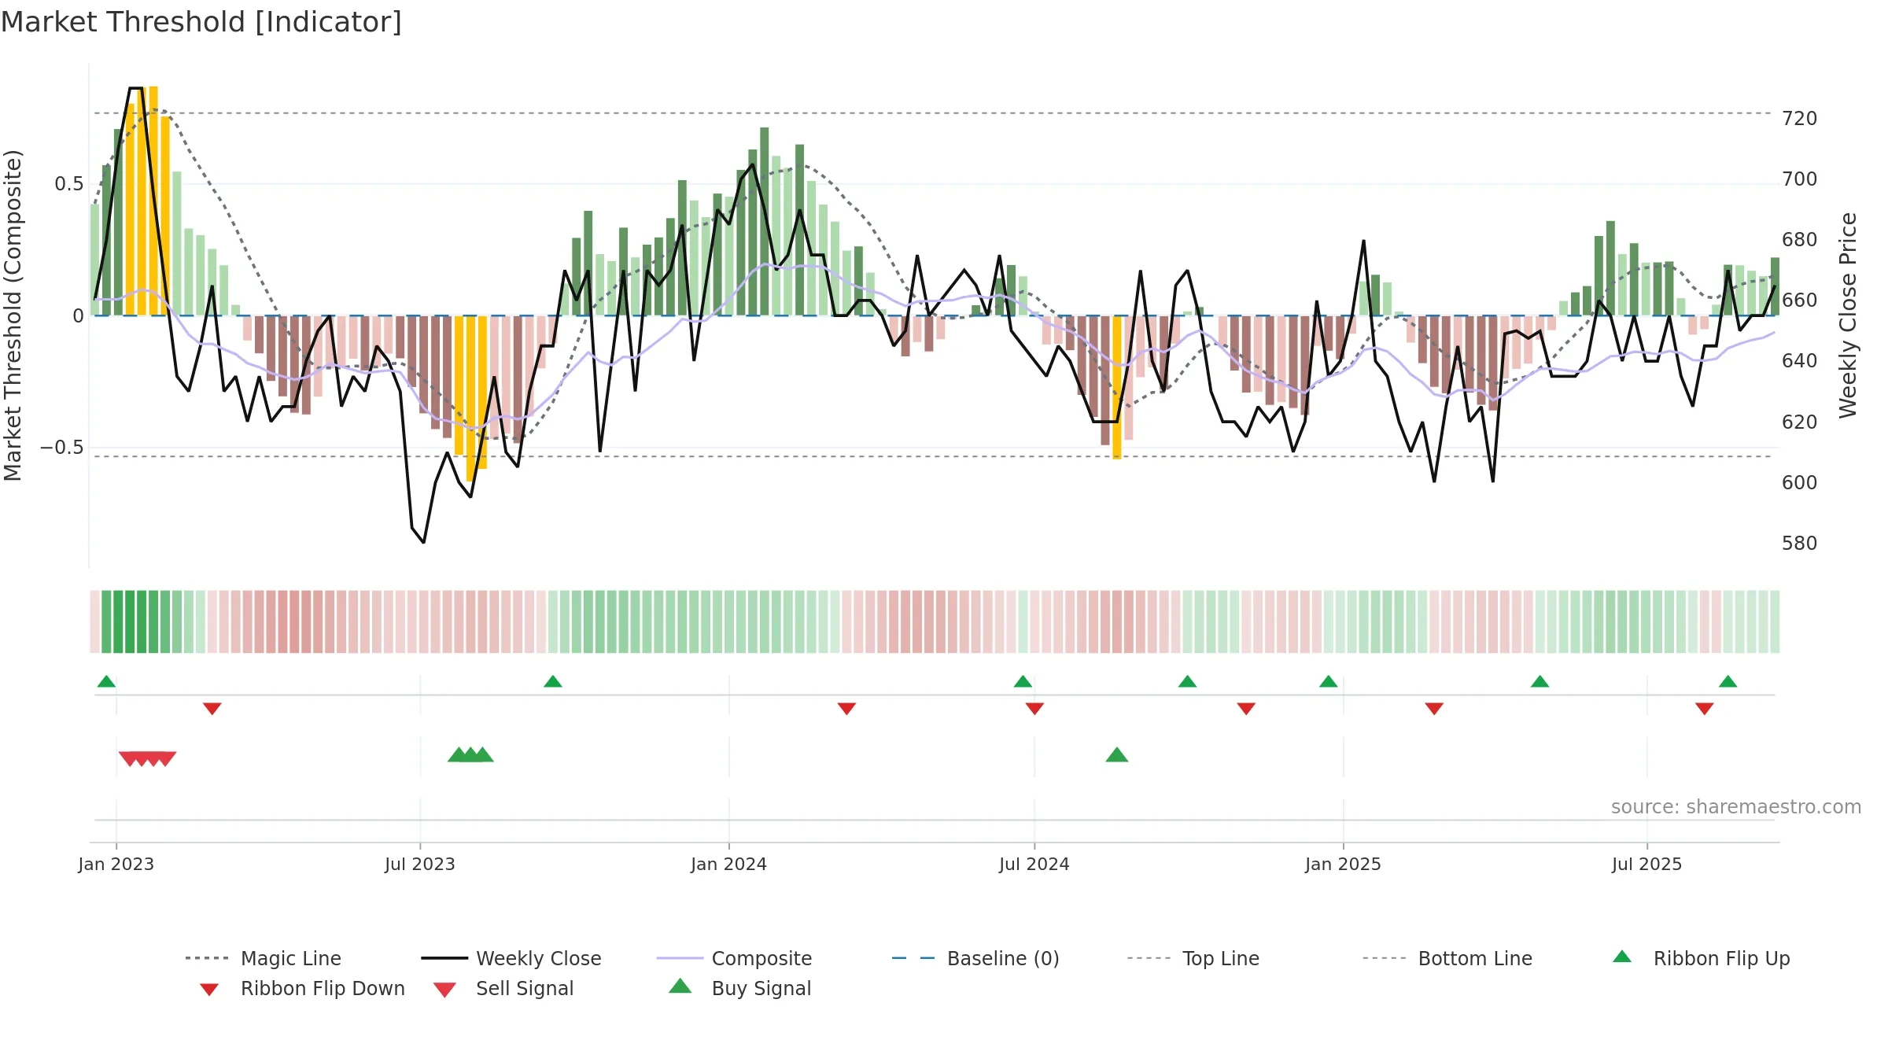Click the Magic Line legend entry

[264, 958]
